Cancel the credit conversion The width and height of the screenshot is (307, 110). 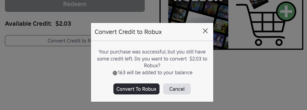177,89
